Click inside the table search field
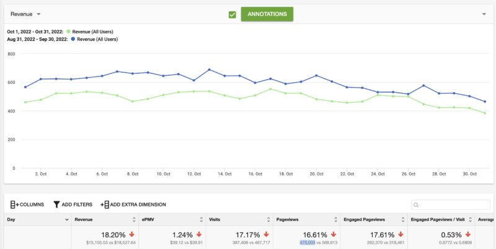Image resolution: width=496 pixels, height=249 pixels. point(453,205)
